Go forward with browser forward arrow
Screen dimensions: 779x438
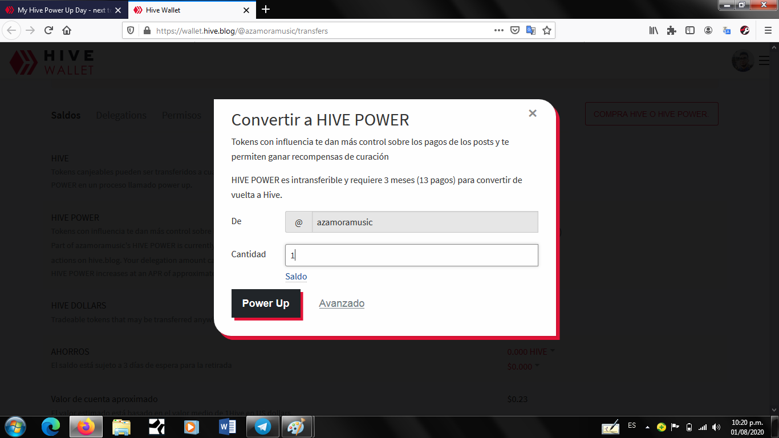point(30,31)
